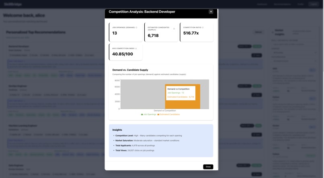The image size is (324, 178).
Task: Click the Total Views insight line
Action: coord(135,150)
